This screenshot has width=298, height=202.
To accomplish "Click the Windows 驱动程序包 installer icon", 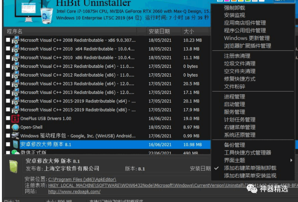I will point(15,136).
